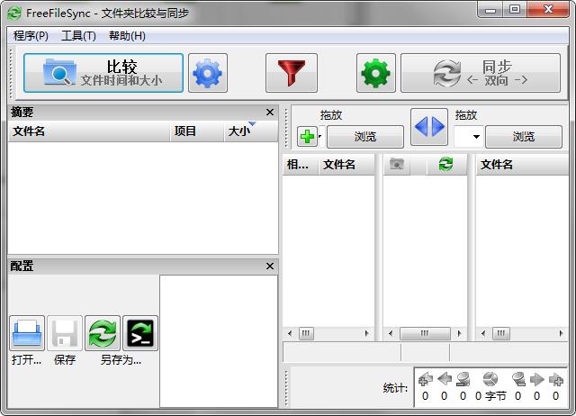Expand arrow next to green plus button

point(320,136)
